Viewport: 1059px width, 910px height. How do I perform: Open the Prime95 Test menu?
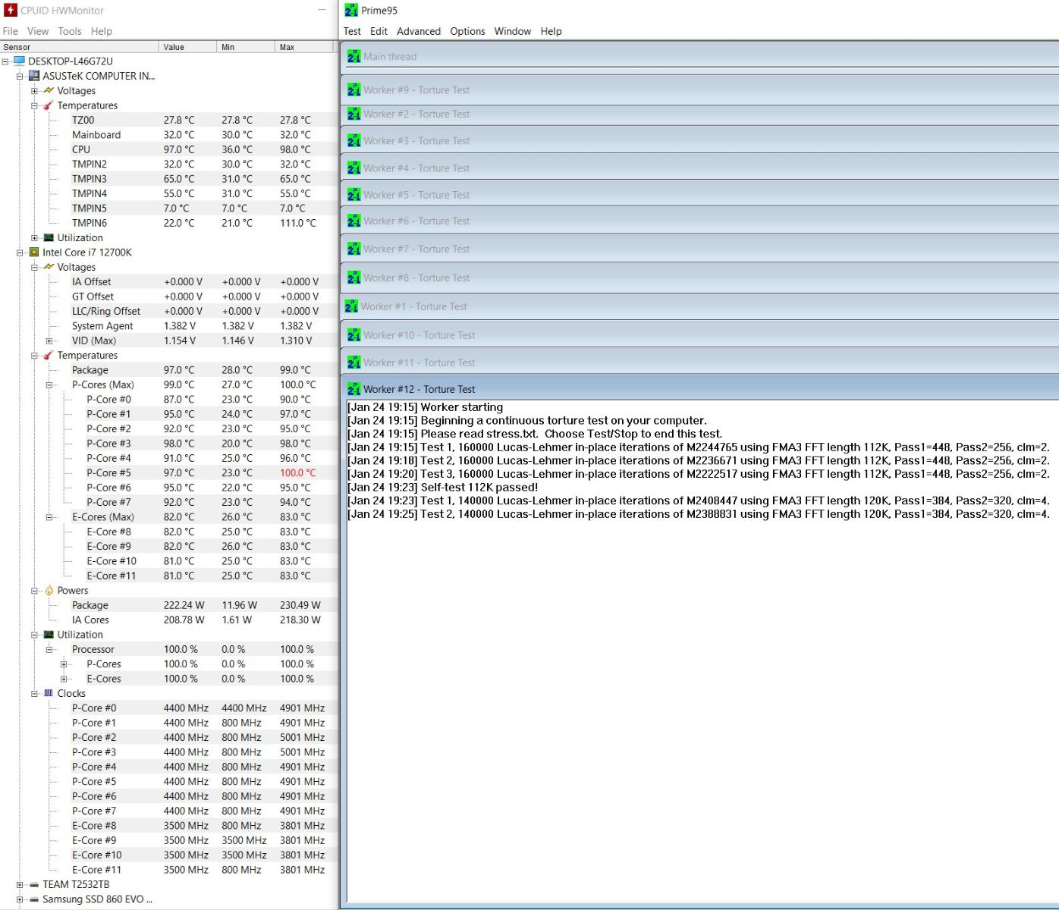coord(352,31)
